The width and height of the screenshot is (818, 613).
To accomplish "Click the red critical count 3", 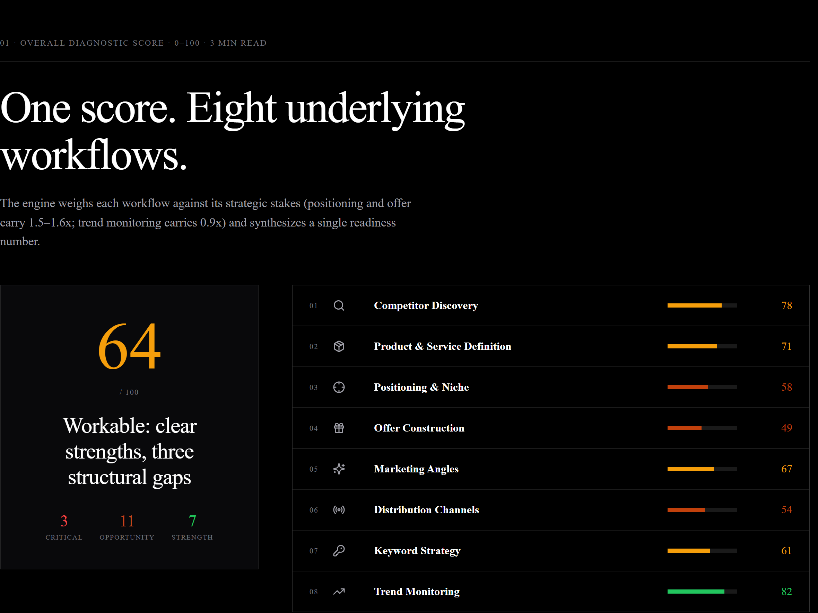I will coord(64,521).
